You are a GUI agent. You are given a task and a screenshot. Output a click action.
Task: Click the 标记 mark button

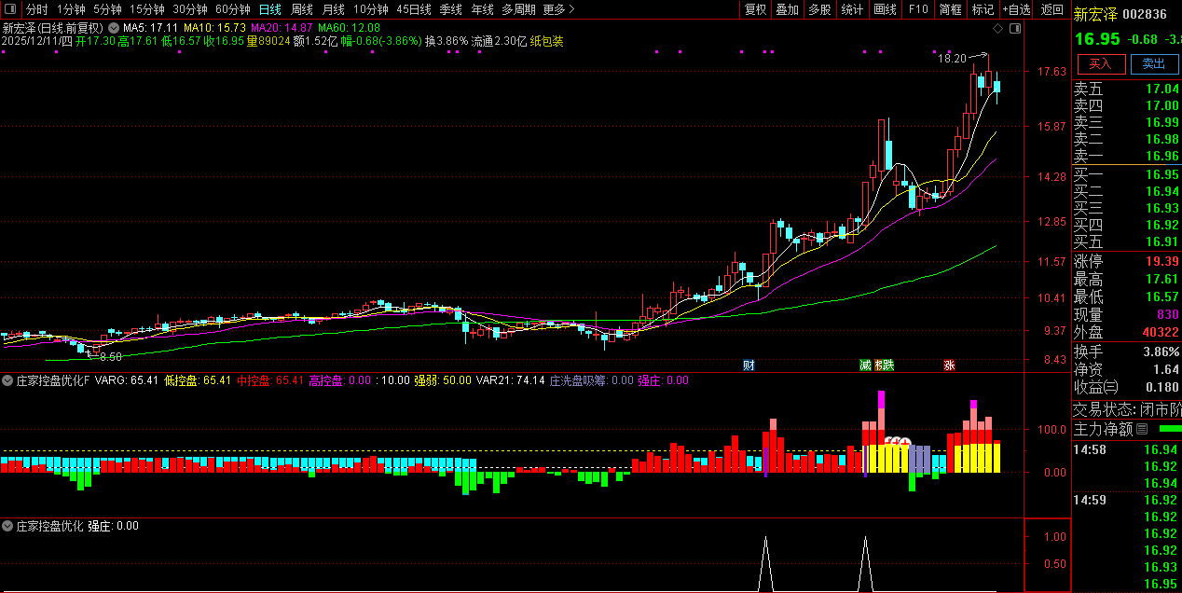tap(983, 9)
